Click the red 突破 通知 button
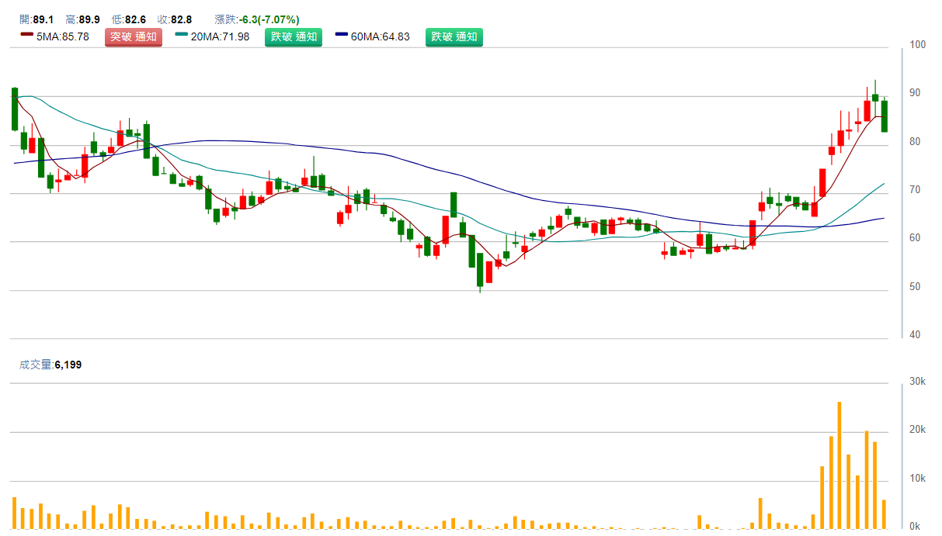The height and width of the screenshot is (536, 942). (134, 36)
